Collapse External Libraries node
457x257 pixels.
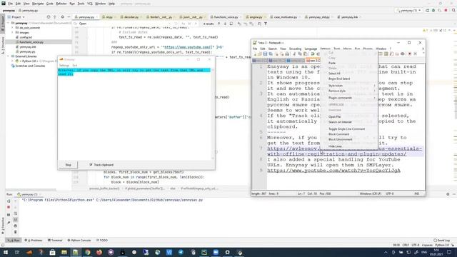pos(9,56)
